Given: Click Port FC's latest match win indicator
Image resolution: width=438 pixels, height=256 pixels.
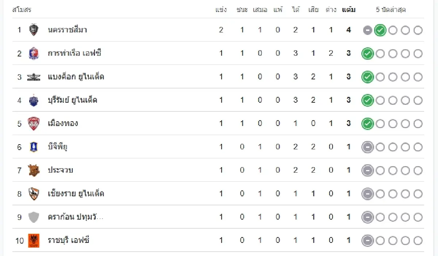Looking at the screenshot, I should point(368,54).
